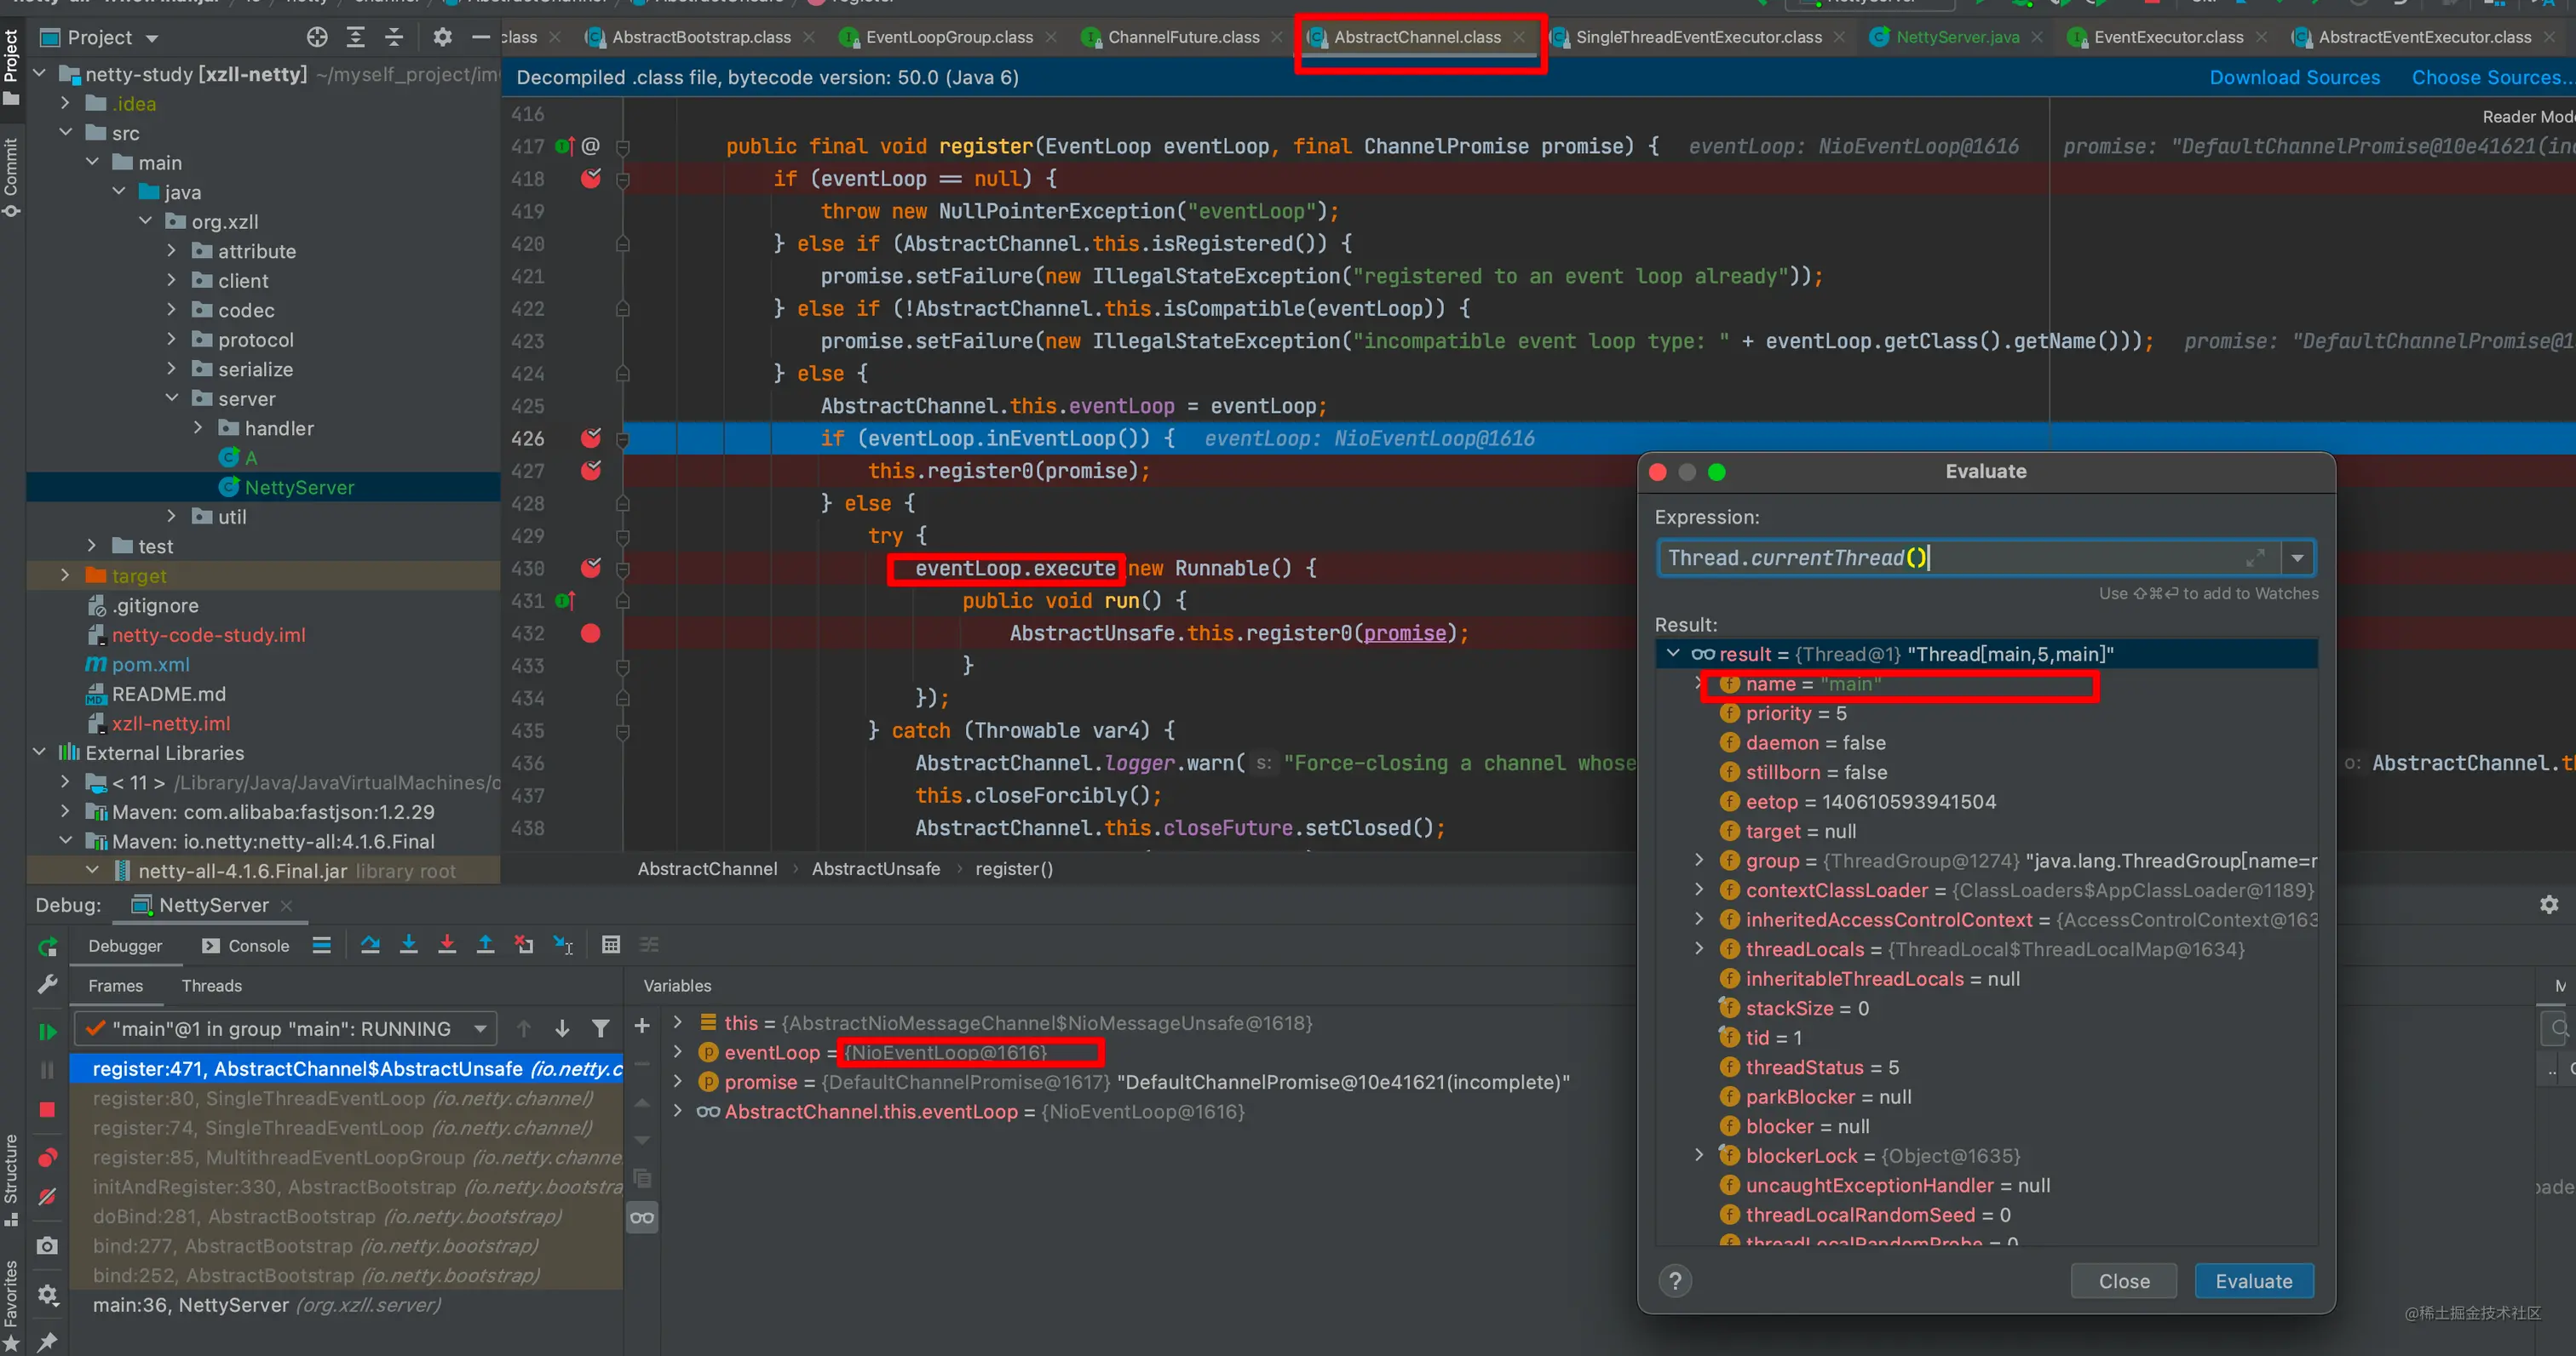Click the Expand All icon in the Project panel
This screenshot has width=2576, height=1356.
(355, 37)
